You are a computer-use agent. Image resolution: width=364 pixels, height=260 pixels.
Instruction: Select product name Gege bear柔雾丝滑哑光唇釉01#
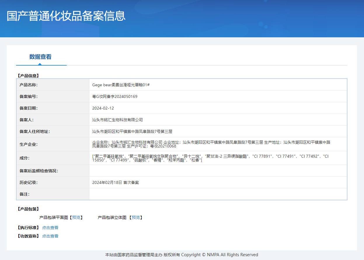121,85
